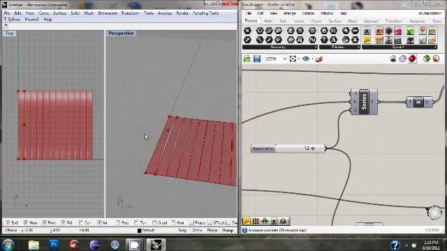Toggle the Near osnap checkbox
The height and width of the screenshot is (251, 447).
pyautogui.click(x=26, y=222)
